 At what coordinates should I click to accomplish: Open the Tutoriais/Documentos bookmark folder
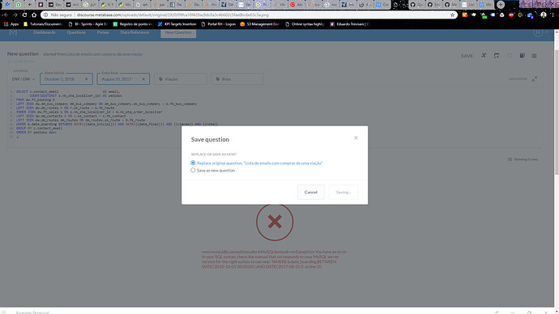click(x=43, y=24)
